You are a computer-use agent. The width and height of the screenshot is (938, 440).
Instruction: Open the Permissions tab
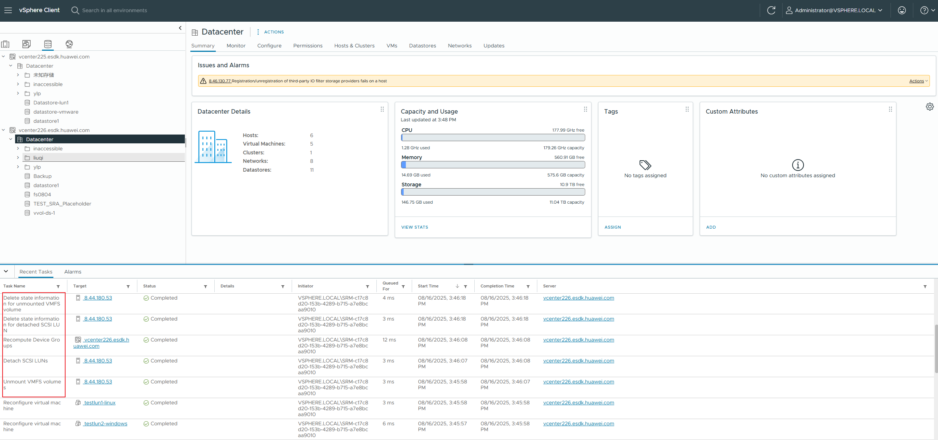coord(308,46)
